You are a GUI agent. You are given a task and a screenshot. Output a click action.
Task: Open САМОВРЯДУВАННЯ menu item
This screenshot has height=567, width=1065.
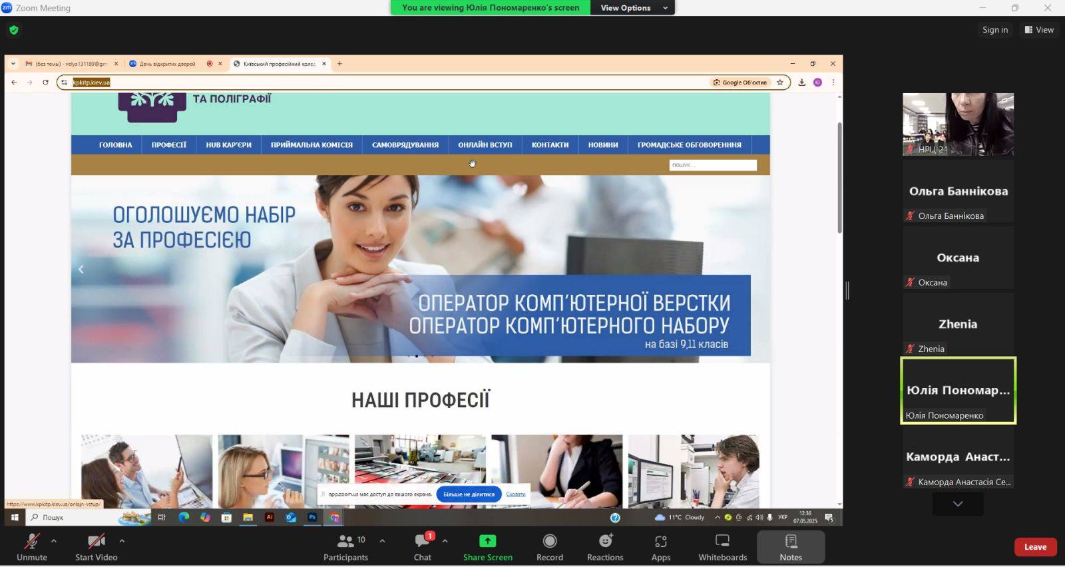tap(405, 144)
